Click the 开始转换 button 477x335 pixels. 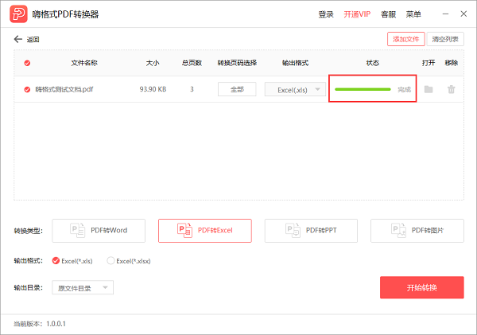point(422,287)
